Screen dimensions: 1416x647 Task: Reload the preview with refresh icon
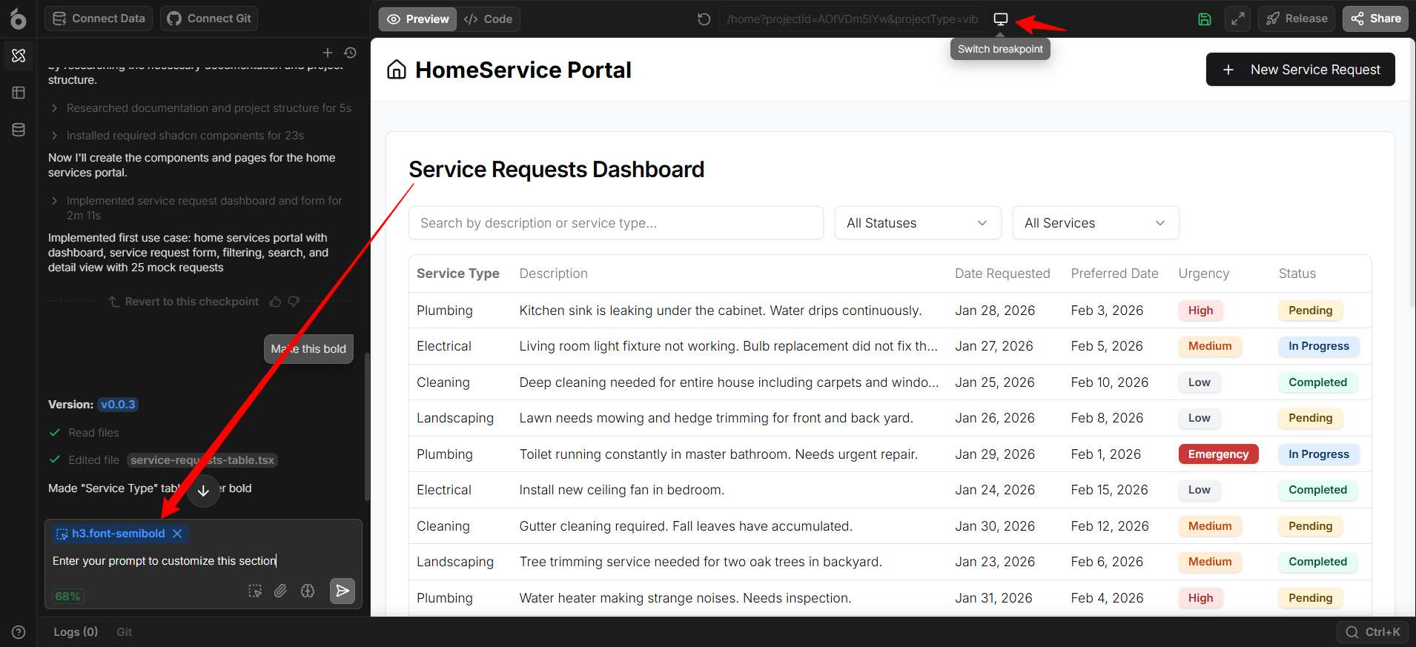[x=704, y=19]
